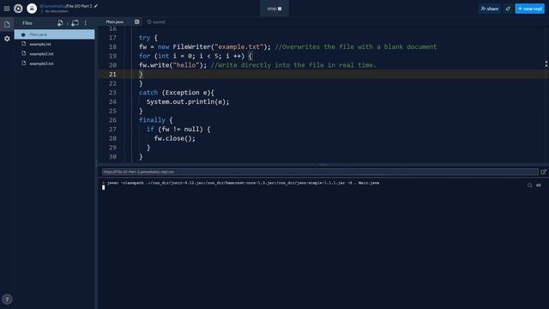
Task: Click the fw.close(); code line
Action: [175, 138]
